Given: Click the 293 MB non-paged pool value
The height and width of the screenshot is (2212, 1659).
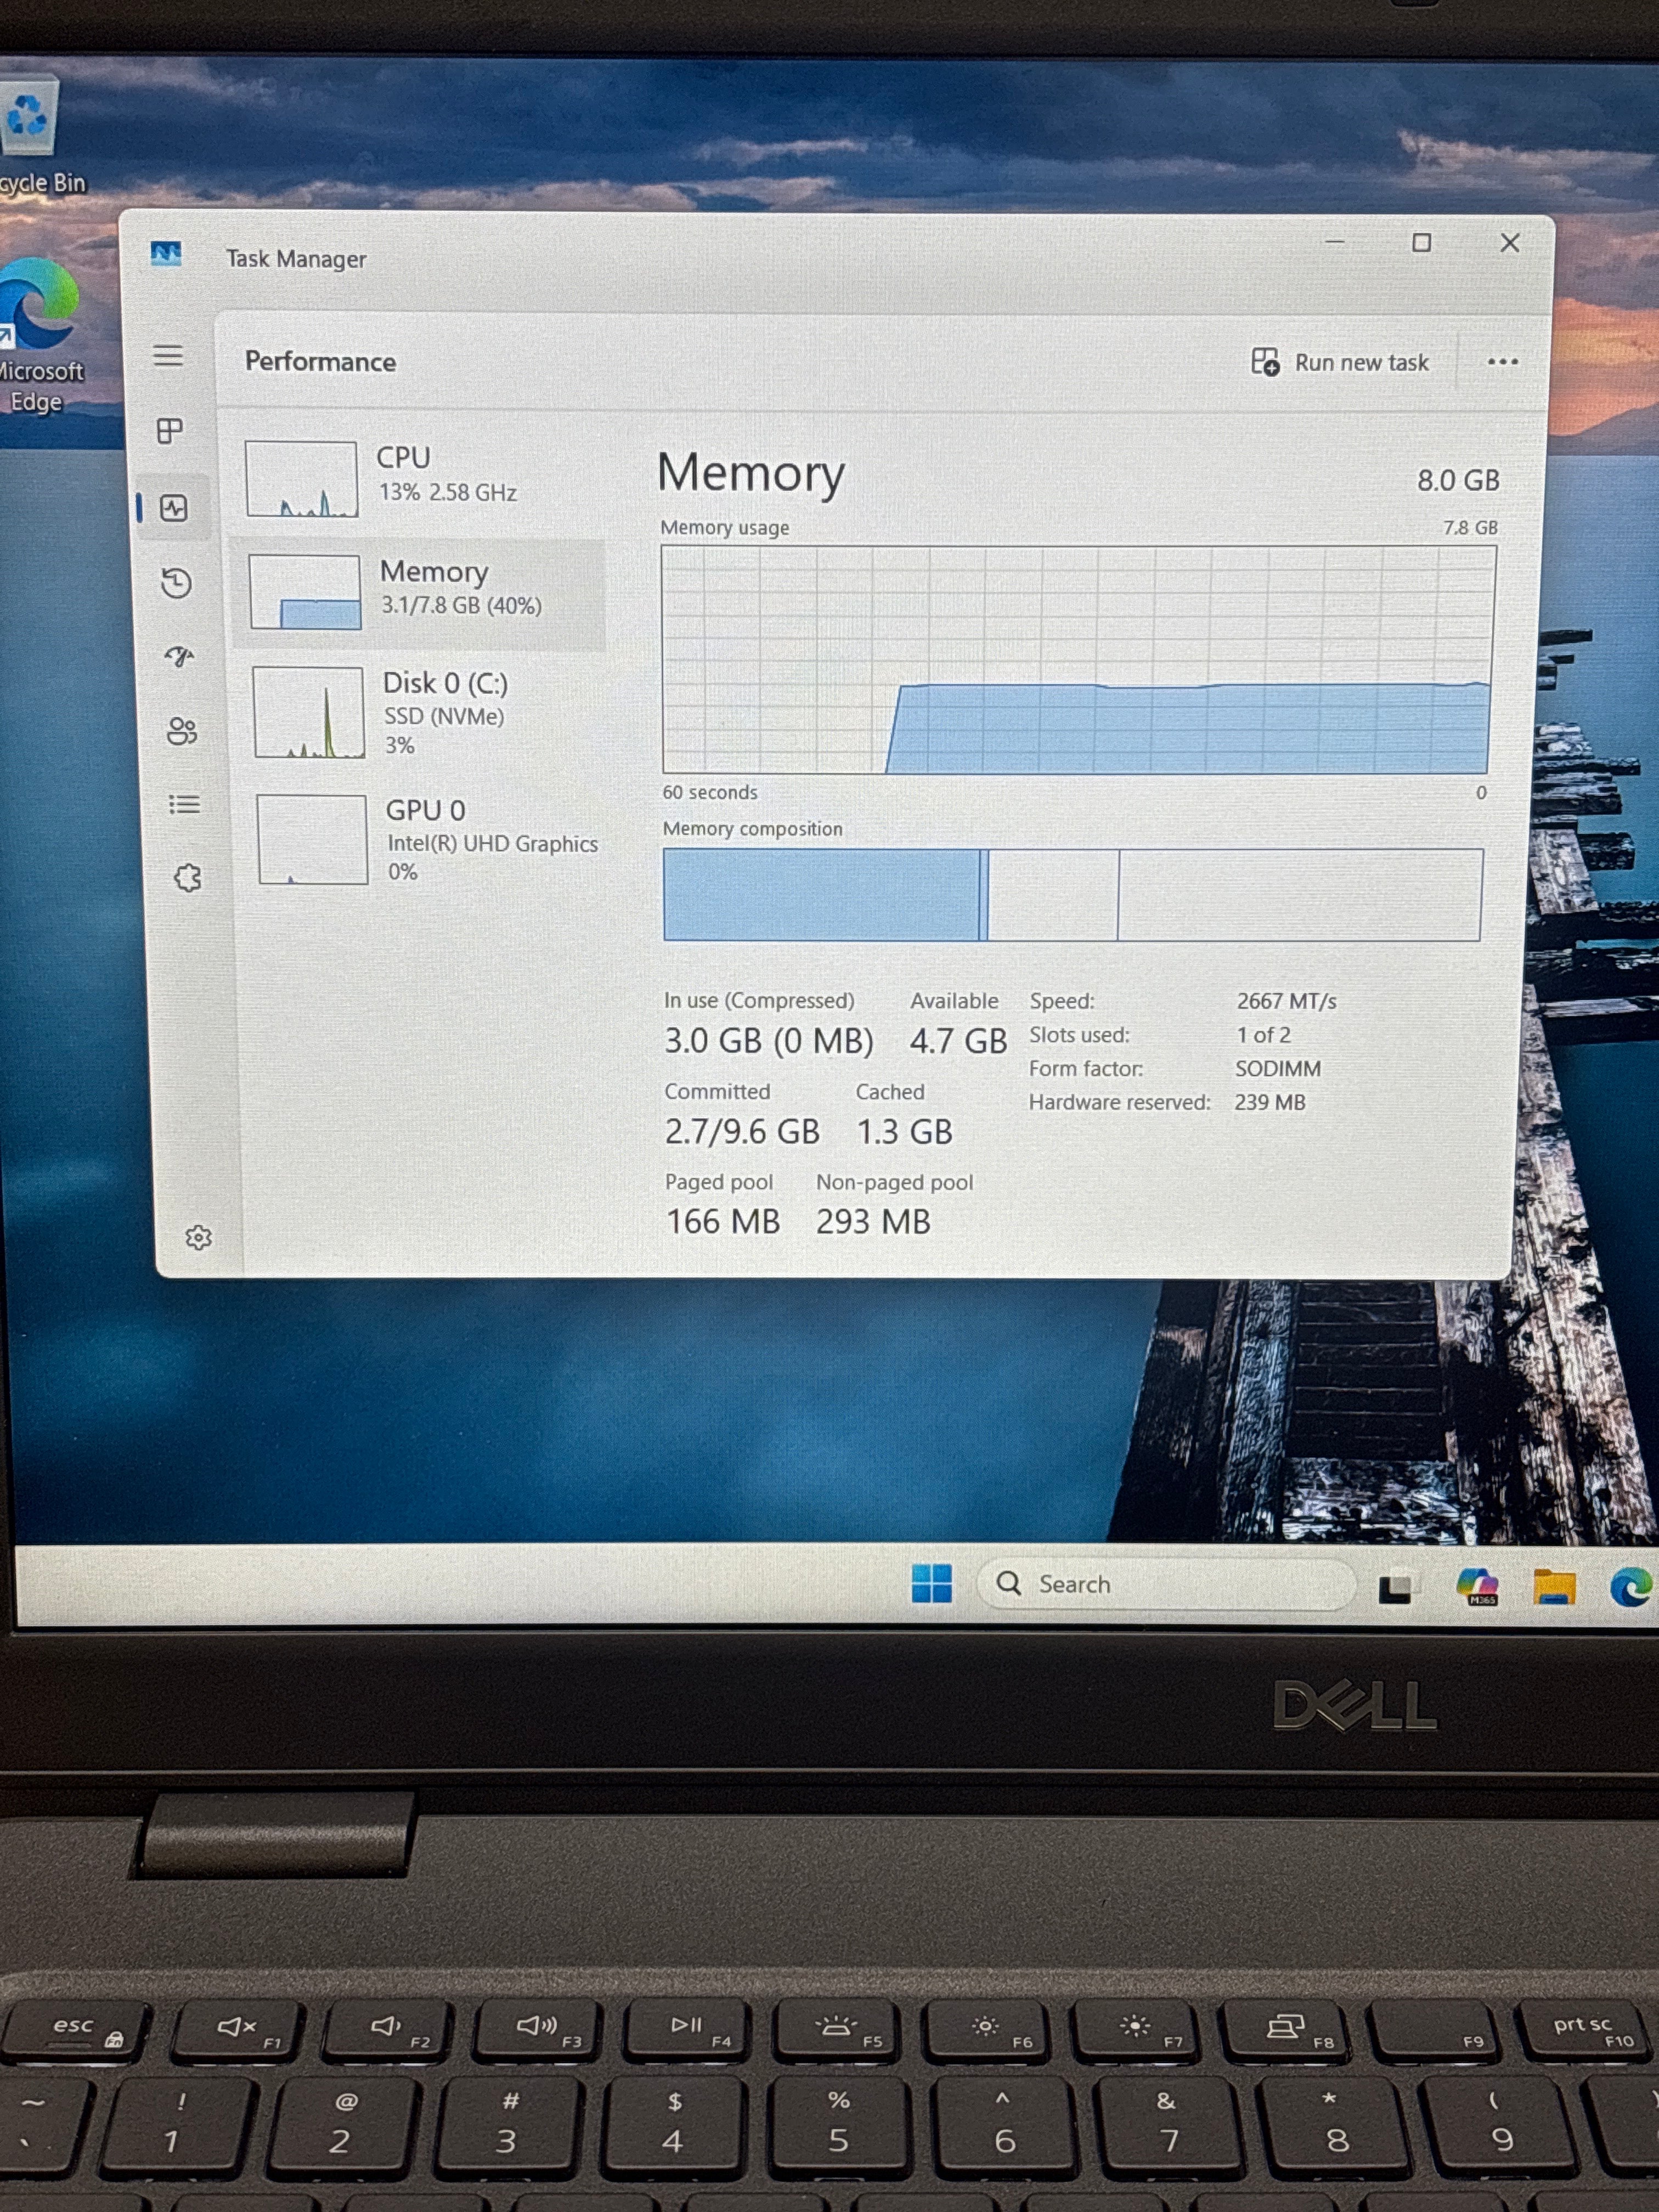Looking at the screenshot, I should [x=873, y=1221].
